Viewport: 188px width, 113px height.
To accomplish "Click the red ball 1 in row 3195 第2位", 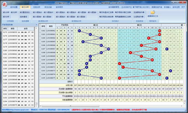I will pos(119,78).
